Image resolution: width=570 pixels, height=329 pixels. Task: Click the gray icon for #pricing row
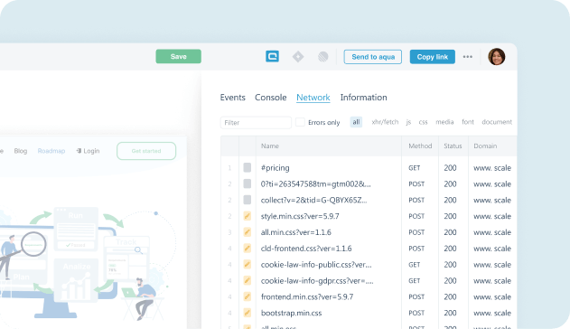pos(248,167)
